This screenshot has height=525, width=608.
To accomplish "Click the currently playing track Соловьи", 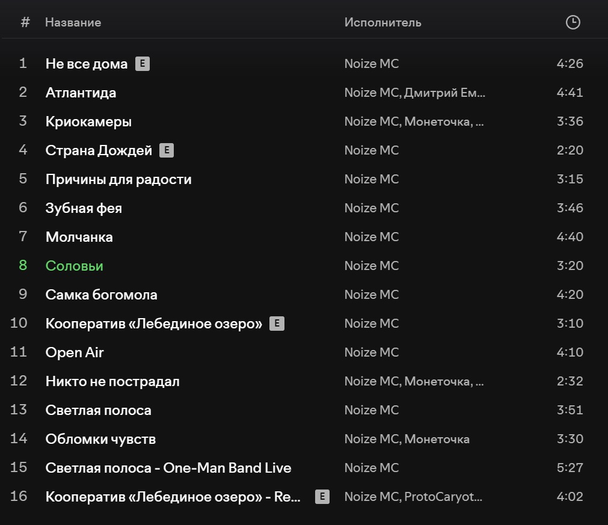I will [75, 266].
